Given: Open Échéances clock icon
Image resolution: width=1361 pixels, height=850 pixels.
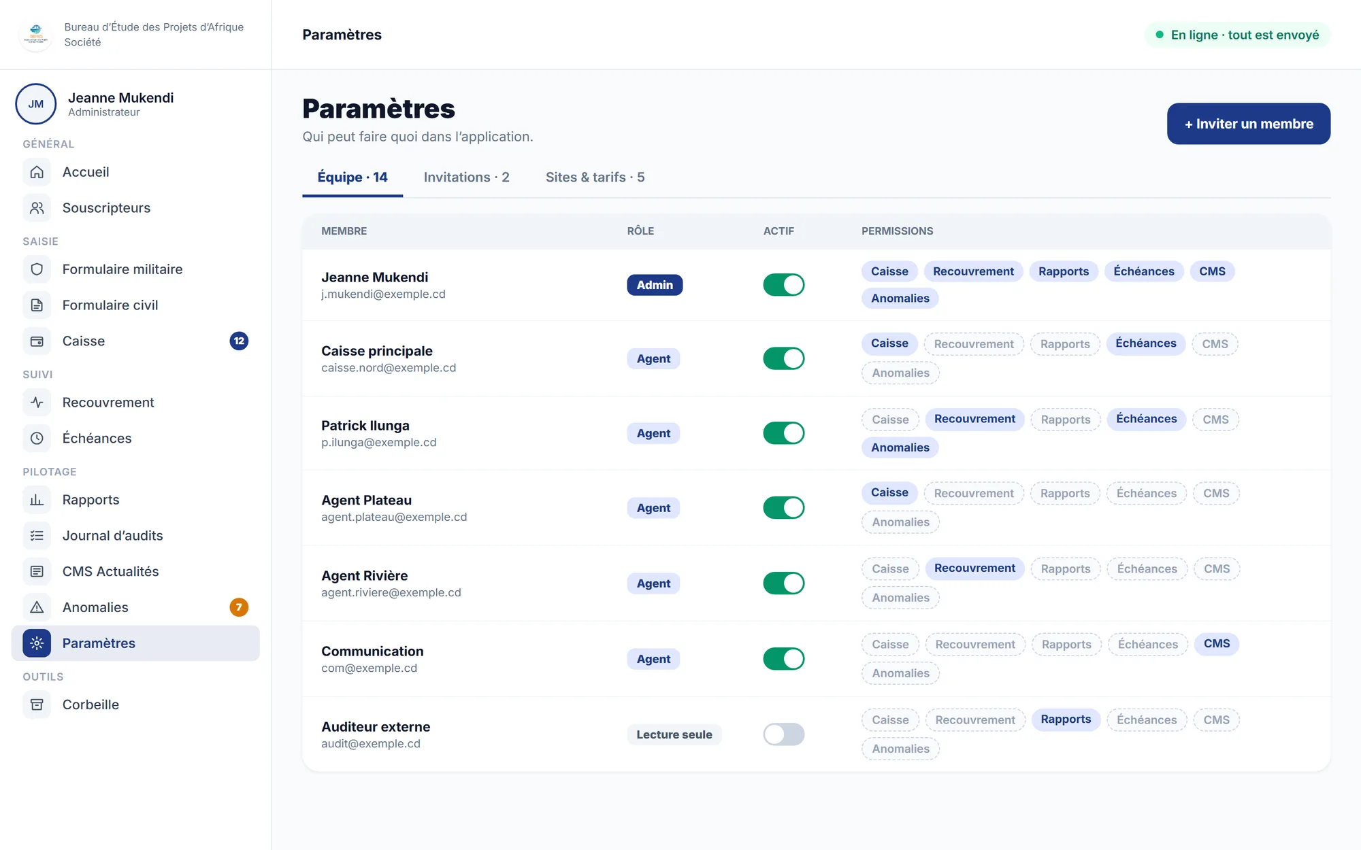Looking at the screenshot, I should [37, 439].
